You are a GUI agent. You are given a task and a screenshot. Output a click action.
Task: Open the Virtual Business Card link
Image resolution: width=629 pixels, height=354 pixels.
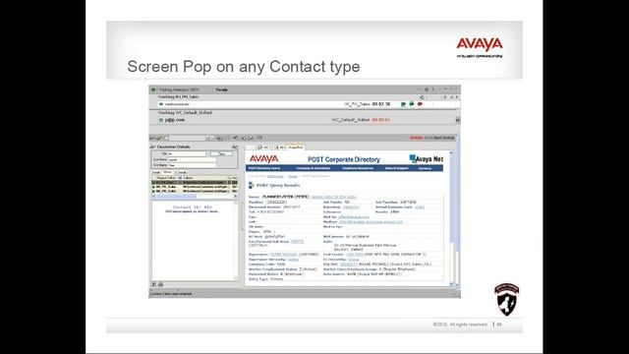420,207
